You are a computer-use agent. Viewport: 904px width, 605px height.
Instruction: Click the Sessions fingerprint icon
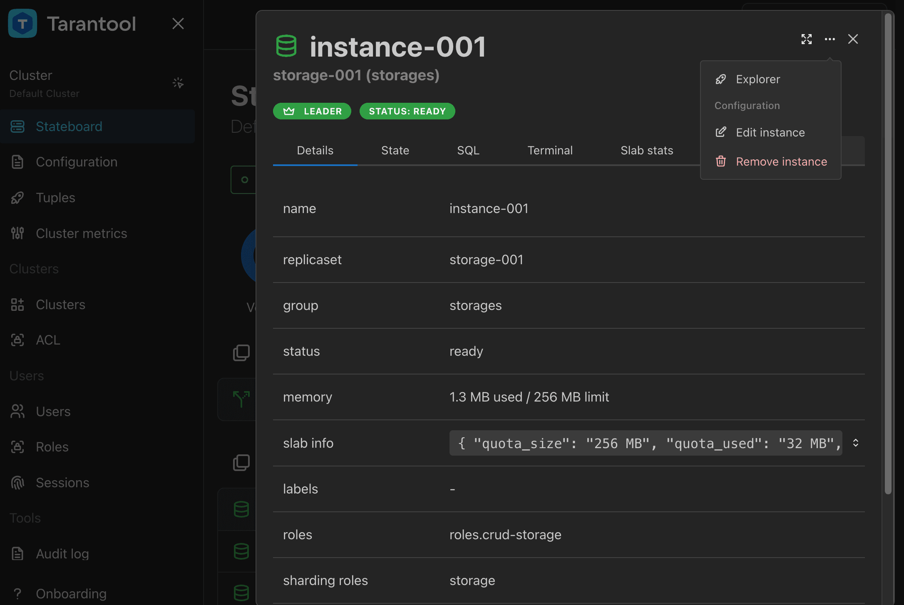[17, 483]
